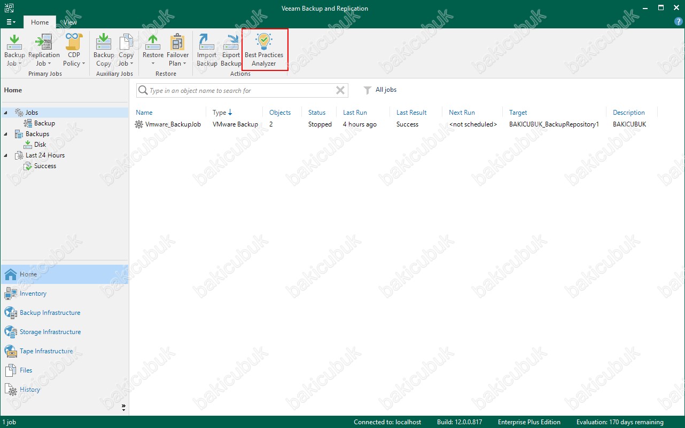Click the History gear icon
This screenshot has height=428, width=685.
tap(11, 390)
